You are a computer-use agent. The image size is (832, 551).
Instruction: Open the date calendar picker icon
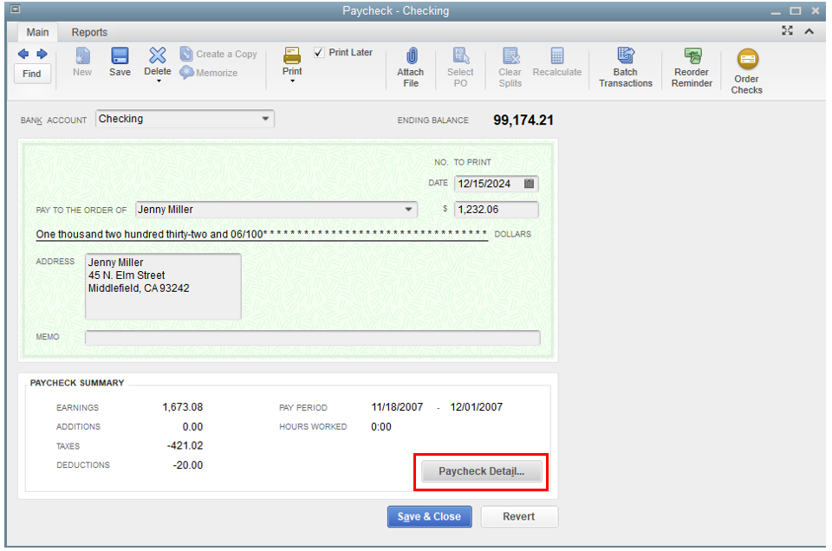(x=530, y=184)
